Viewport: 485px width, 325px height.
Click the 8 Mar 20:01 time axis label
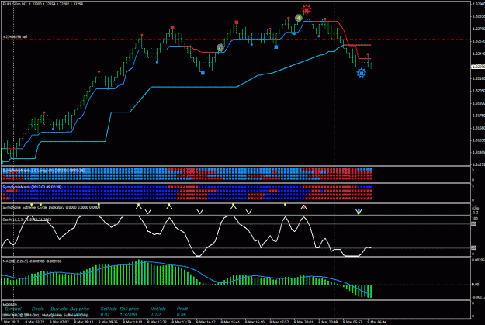(x=303, y=322)
